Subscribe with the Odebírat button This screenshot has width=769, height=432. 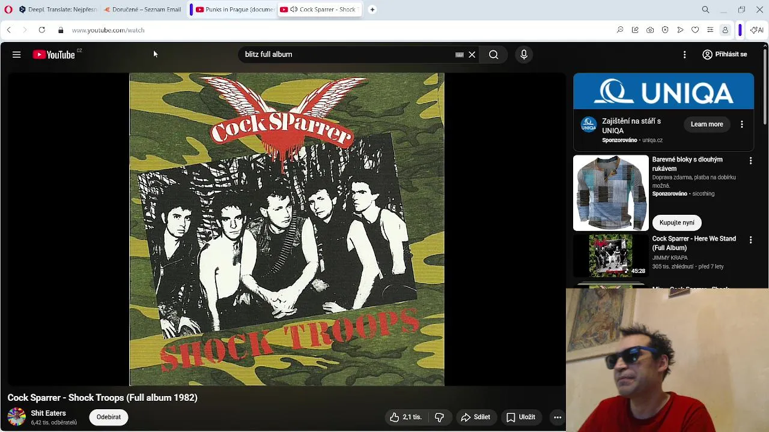[109, 417]
